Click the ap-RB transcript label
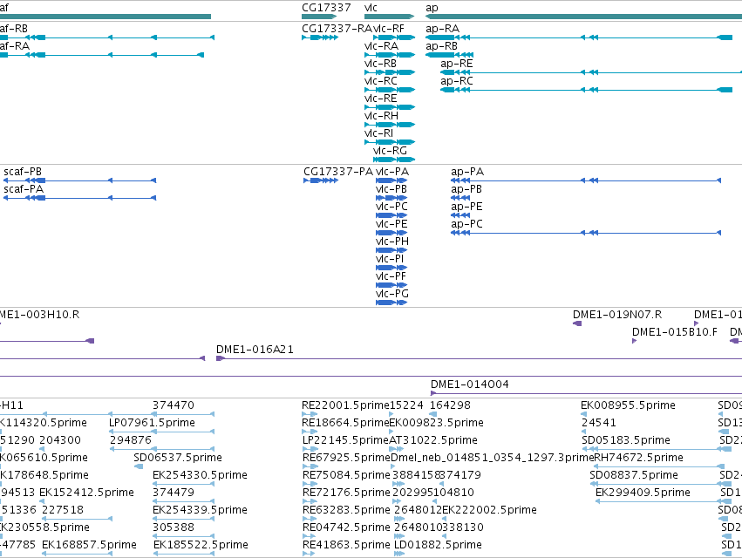 [x=441, y=46]
